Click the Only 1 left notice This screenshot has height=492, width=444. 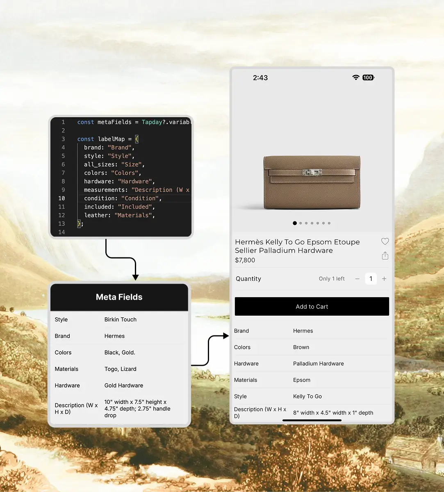(332, 279)
